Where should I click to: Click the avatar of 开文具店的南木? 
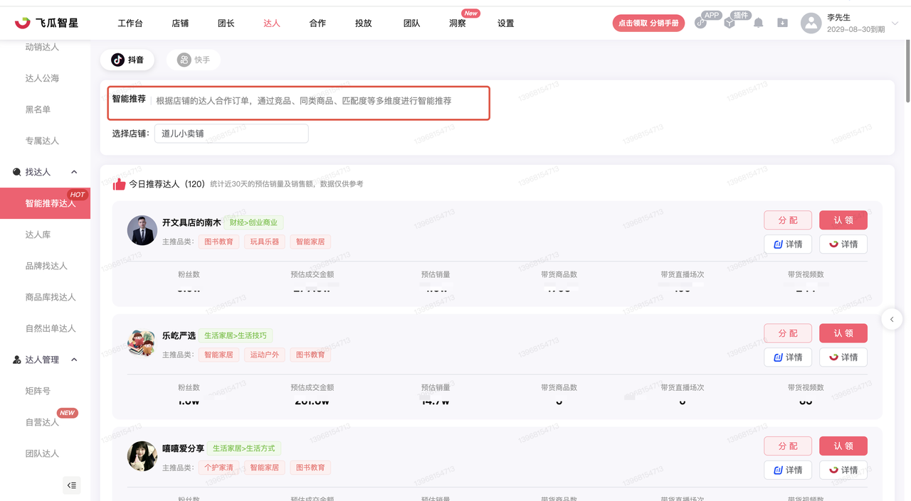(x=142, y=230)
